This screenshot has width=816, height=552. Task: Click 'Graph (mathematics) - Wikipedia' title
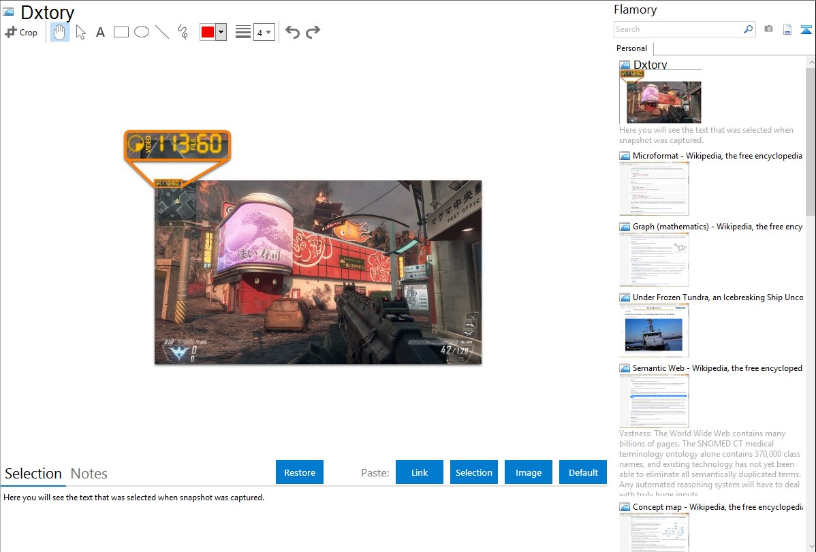tap(717, 227)
